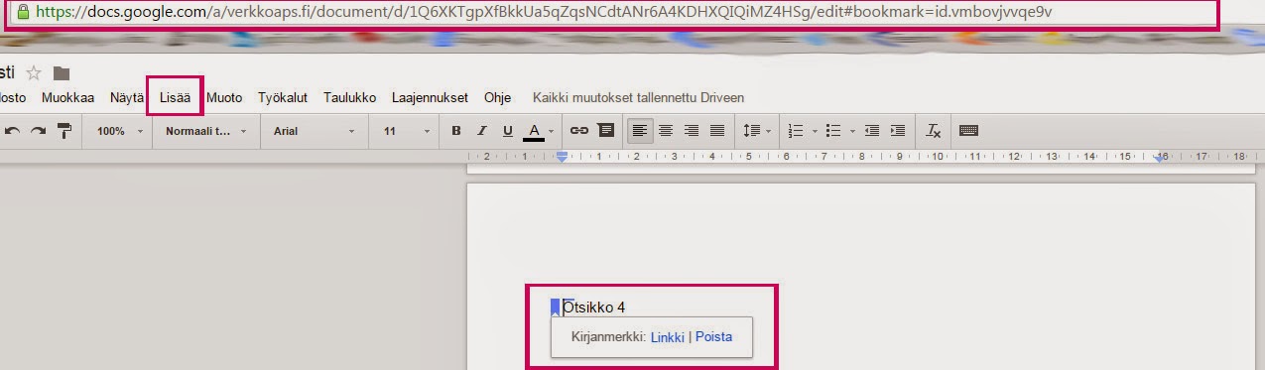Click the left indent marker on ruler
The width and height of the screenshot is (1265, 370).
[x=563, y=157]
